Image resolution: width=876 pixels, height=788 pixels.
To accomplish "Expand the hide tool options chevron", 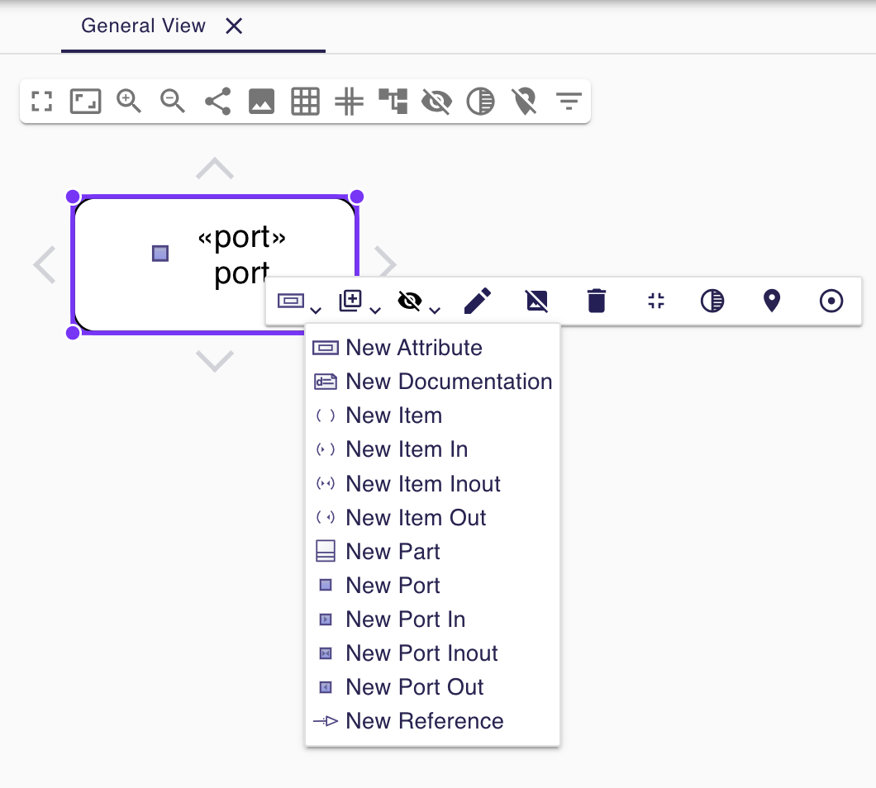I will tap(434, 310).
